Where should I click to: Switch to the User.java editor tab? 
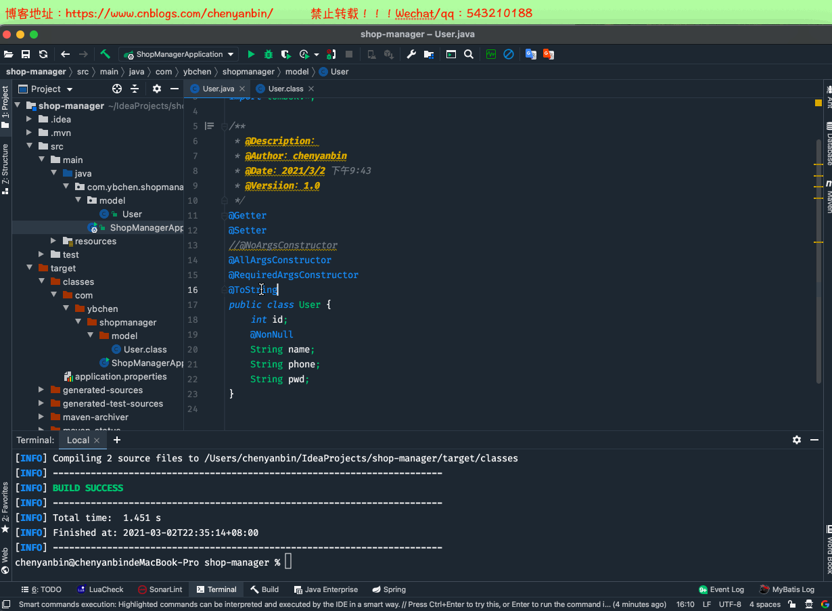(216, 89)
